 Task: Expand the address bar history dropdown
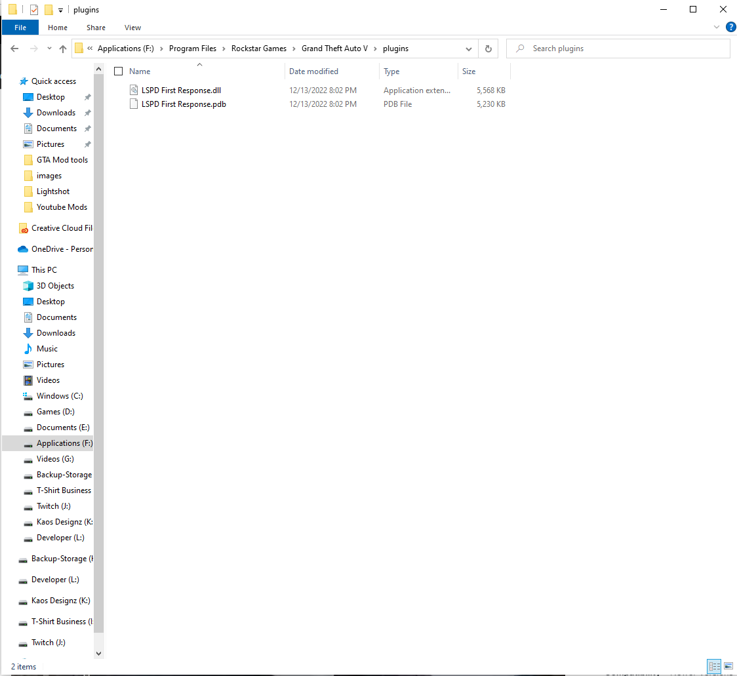pos(469,49)
